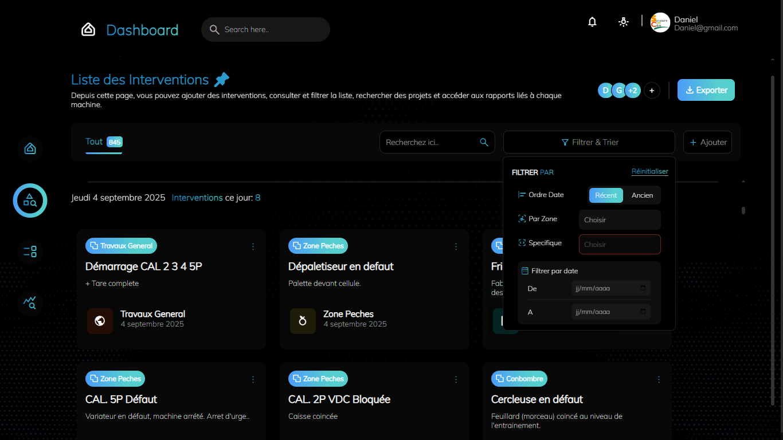
Task: Select Récent date order
Action: (x=606, y=195)
